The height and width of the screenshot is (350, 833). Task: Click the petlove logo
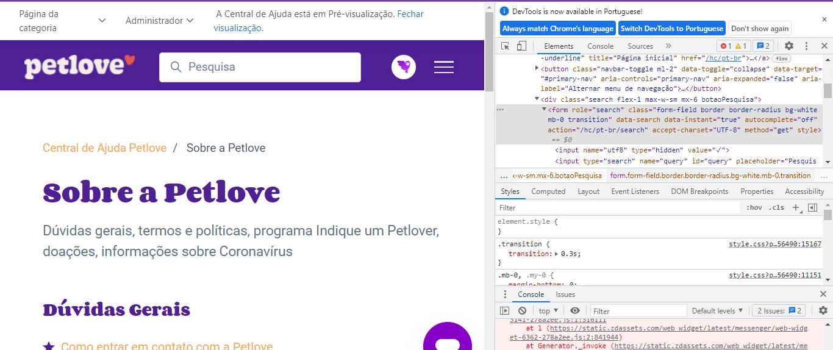pos(79,66)
